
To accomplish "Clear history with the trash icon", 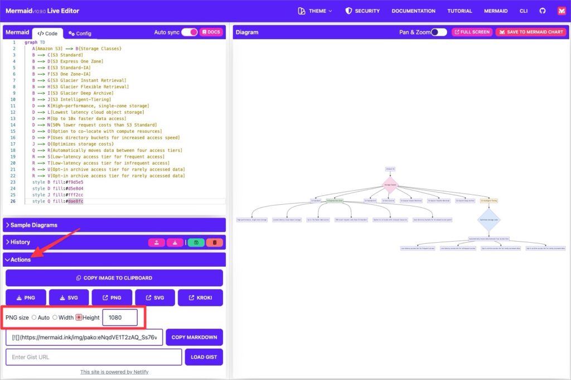I will (215, 242).
